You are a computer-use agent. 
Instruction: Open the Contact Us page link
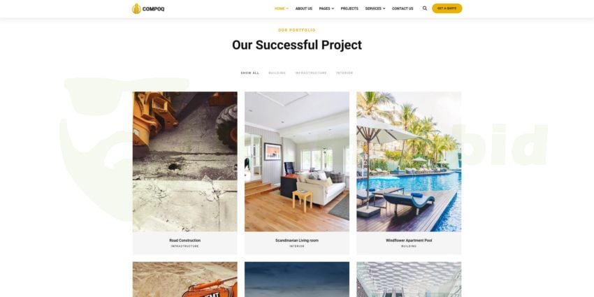pyautogui.click(x=403, y=8)
